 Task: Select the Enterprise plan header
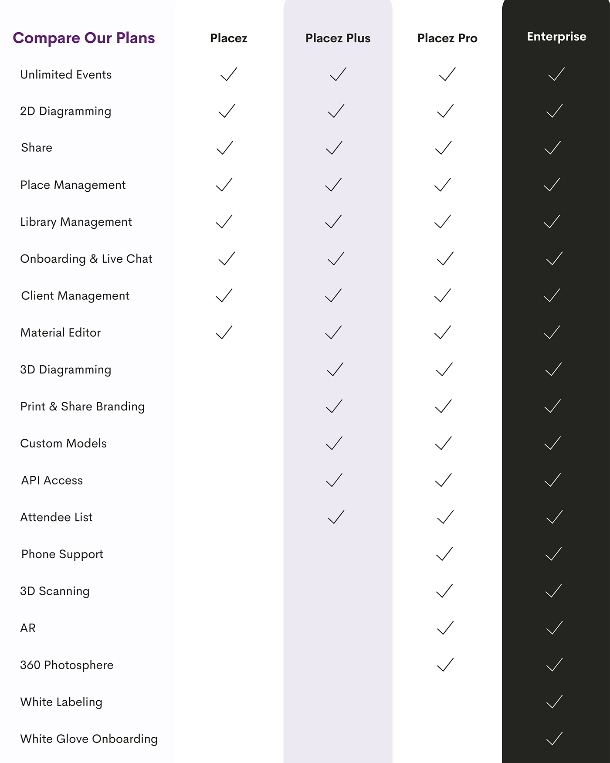point(556,37)
